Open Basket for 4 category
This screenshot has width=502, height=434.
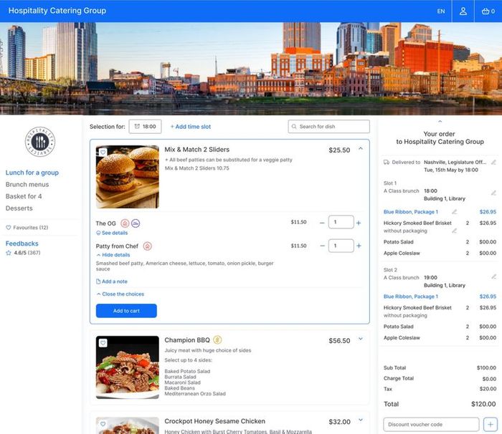click(x=24, y=196)
